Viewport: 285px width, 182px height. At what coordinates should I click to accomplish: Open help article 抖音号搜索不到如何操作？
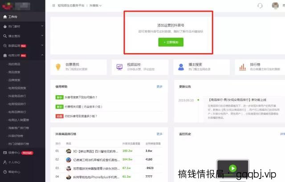pos(81,97)
